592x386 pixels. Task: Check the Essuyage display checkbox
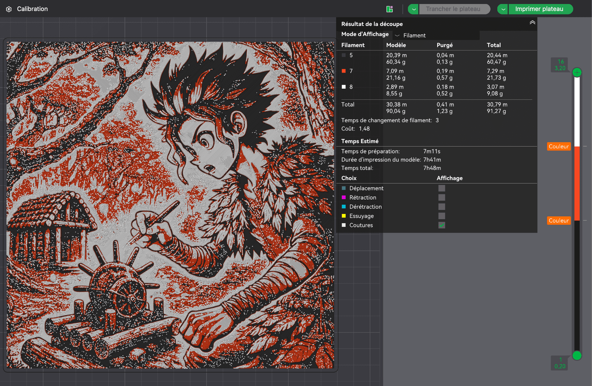click(442, 216)
